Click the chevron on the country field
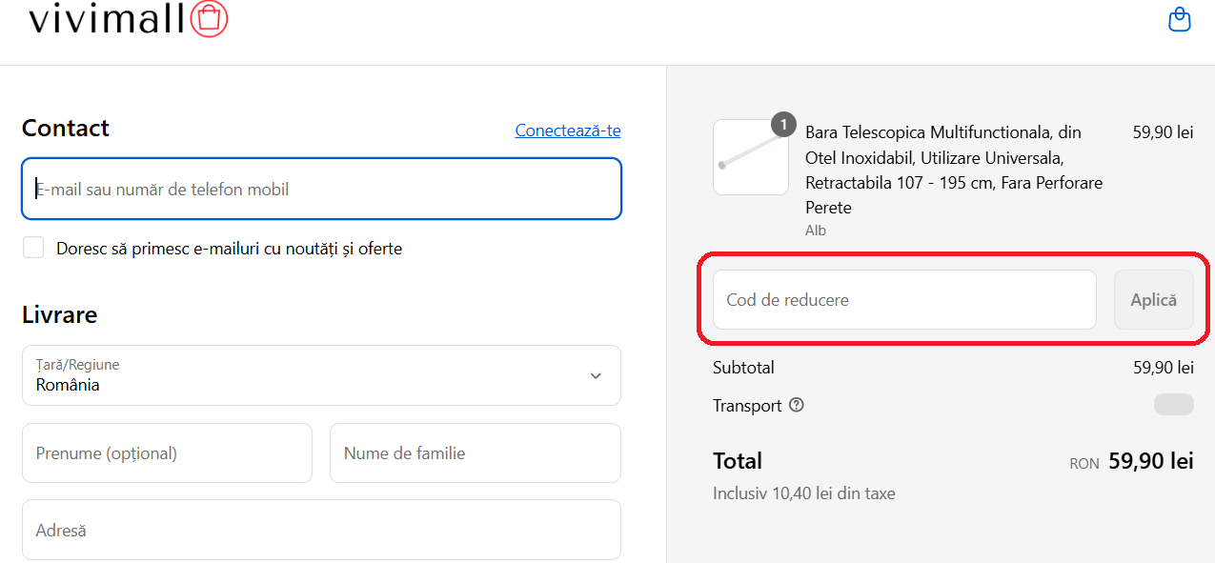 click(596, 375)
